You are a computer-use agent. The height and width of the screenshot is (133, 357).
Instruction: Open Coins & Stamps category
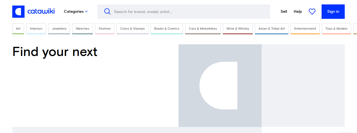[132, 29]
